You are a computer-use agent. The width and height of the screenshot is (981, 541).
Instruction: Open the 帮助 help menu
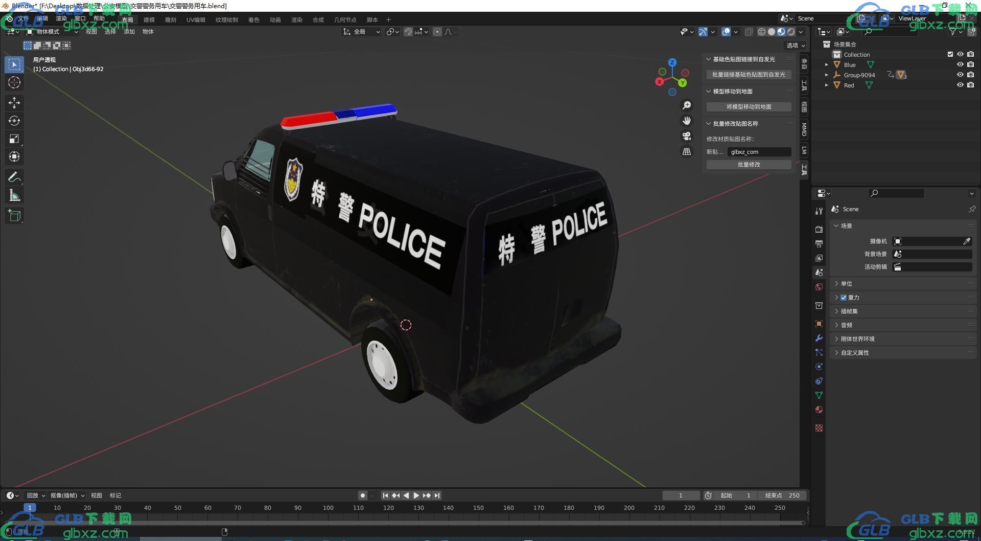tap(99, 19)
